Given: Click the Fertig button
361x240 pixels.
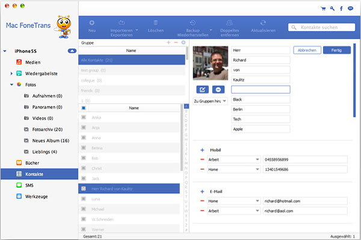Looking at the screenshot, I should point(337,50).
